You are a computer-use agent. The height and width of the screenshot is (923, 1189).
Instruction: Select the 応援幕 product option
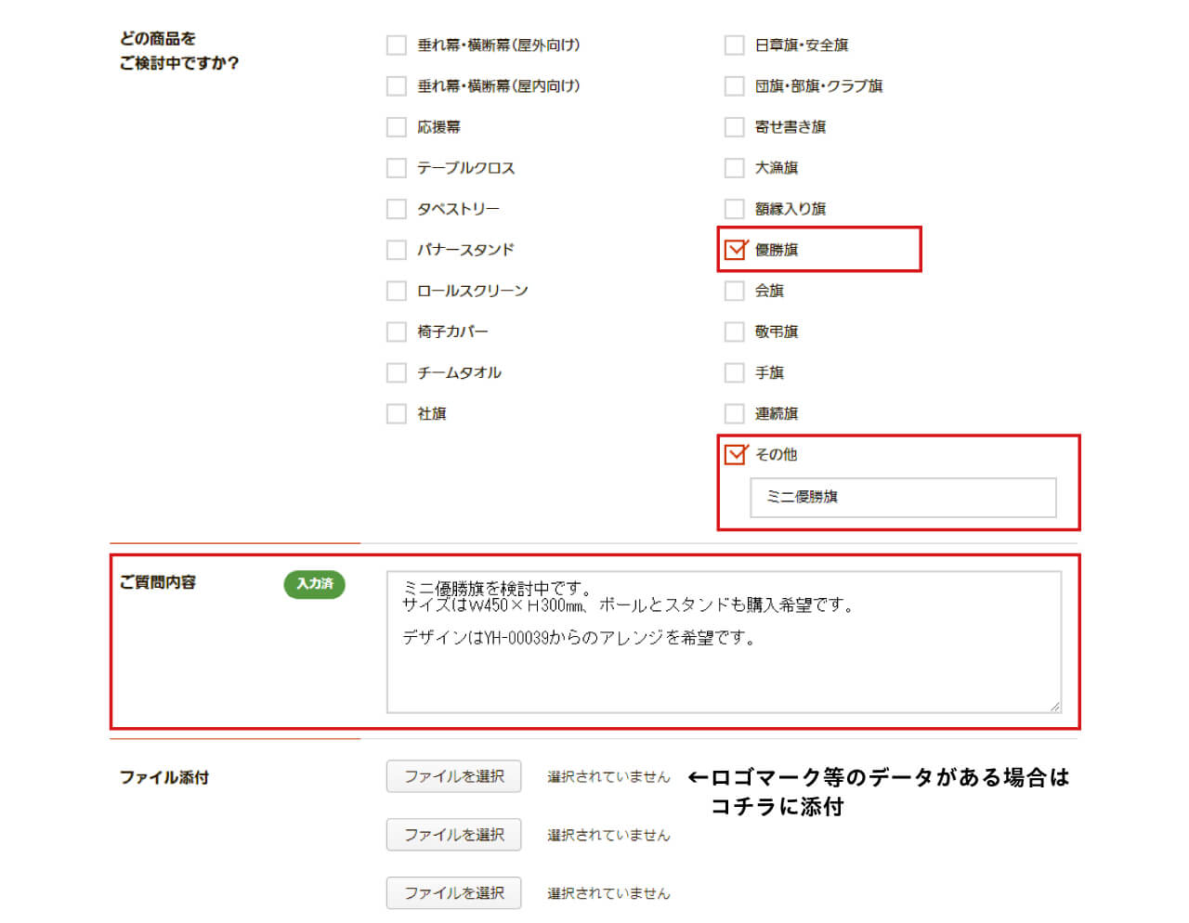click(x=396, y=126)
